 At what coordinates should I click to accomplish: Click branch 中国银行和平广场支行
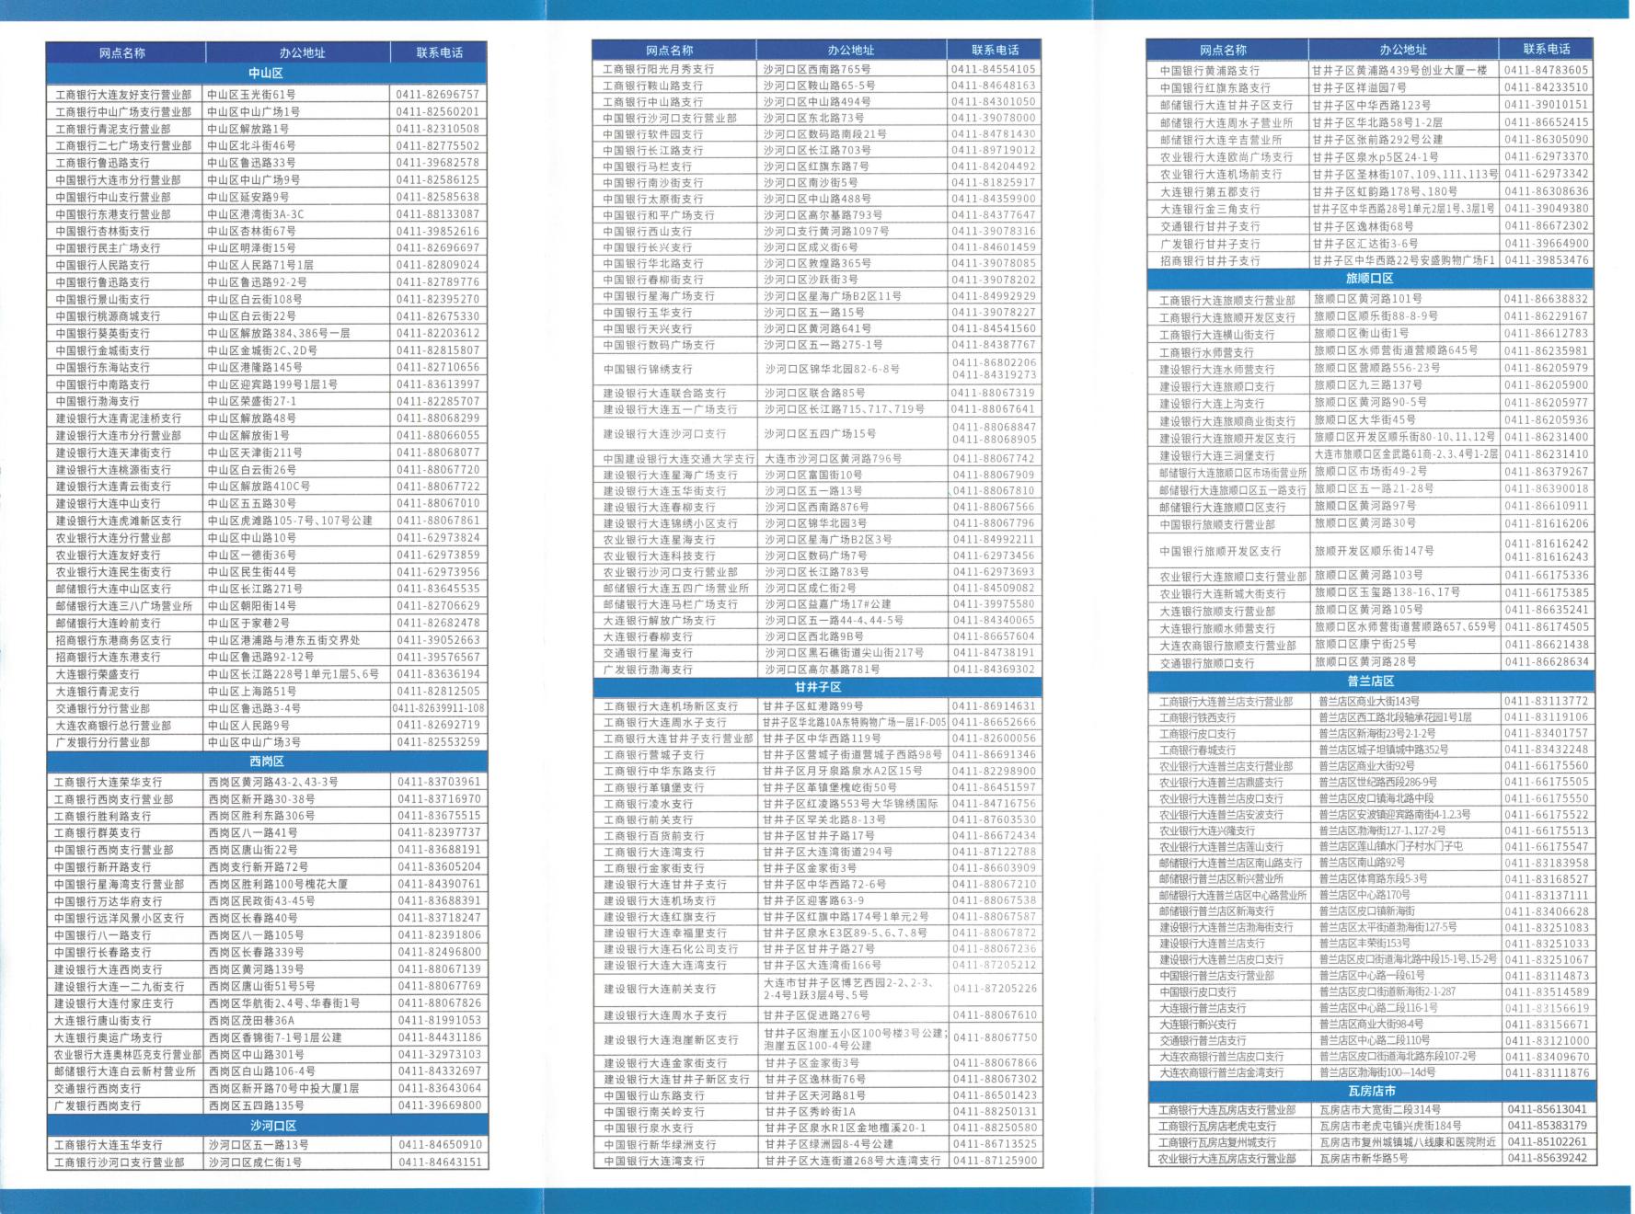(659, 215)
